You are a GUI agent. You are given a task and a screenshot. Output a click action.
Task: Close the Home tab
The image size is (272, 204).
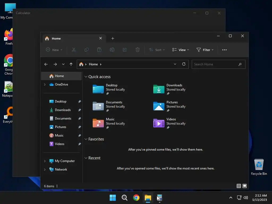pyautogui.click(x=100, y=38)
